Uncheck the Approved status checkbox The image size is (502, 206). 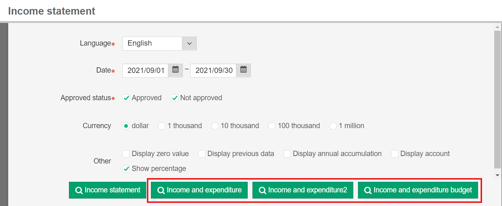click(126, 98)
